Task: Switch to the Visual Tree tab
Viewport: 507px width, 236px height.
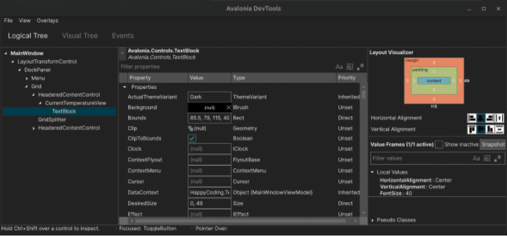Action: click(80, 36)
